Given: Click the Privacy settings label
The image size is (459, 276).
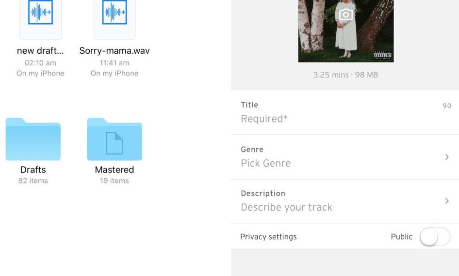Looking at the screenshot, I should (268, 237).
